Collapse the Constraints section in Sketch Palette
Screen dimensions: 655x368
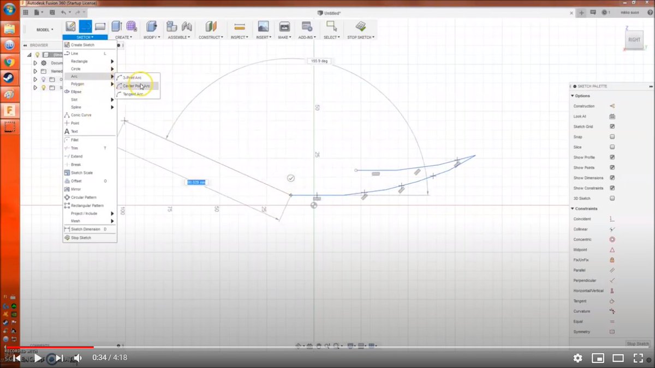click(573, 209)
